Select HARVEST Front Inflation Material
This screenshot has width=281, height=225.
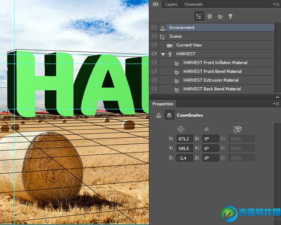click(x=215, y=62)
